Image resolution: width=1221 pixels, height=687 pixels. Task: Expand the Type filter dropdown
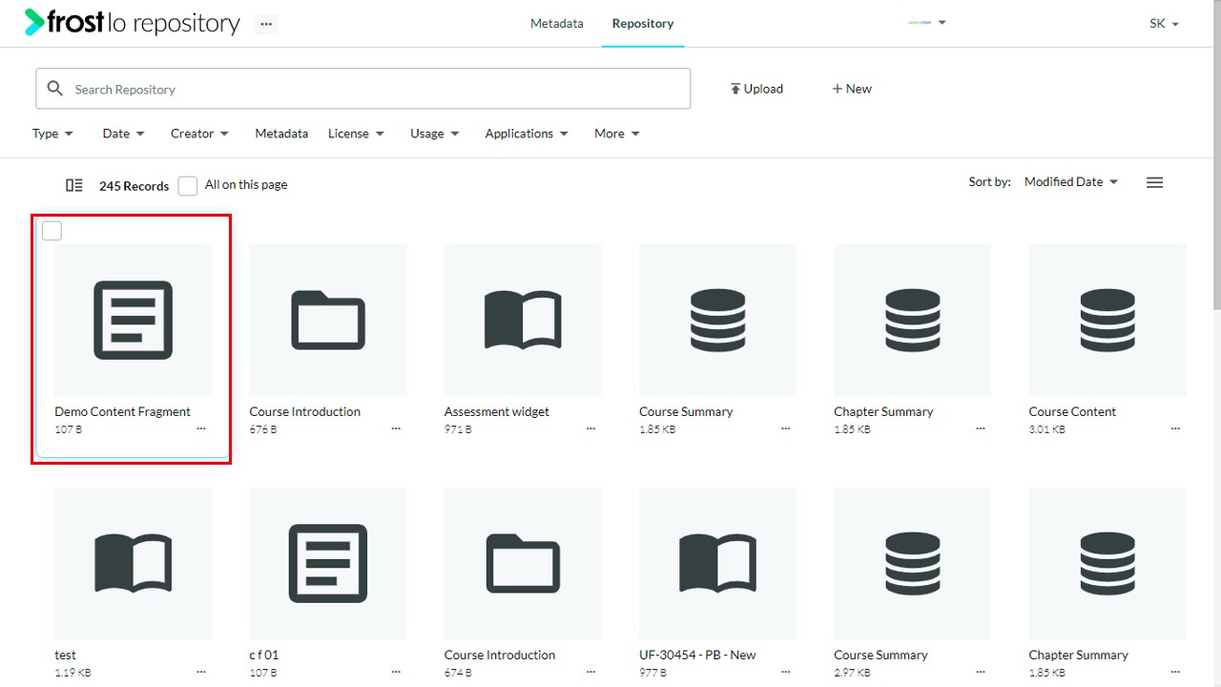click(52, 134)
